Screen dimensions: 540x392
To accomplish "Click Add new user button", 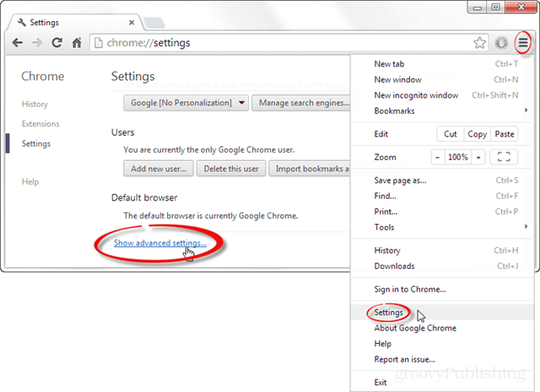I will (159, 169).
